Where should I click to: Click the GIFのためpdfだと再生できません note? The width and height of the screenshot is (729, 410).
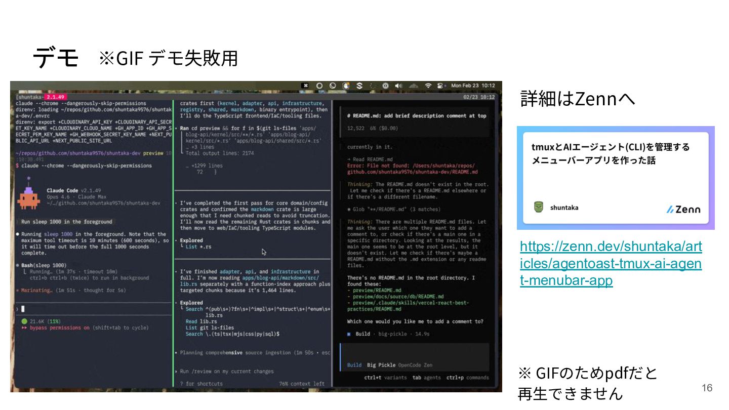point(587,383)
